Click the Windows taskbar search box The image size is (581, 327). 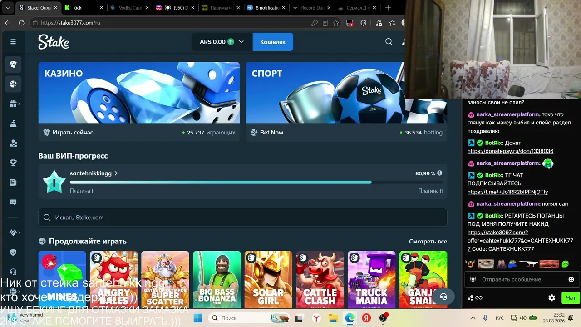pyautogui.click(x=250, y=318)
